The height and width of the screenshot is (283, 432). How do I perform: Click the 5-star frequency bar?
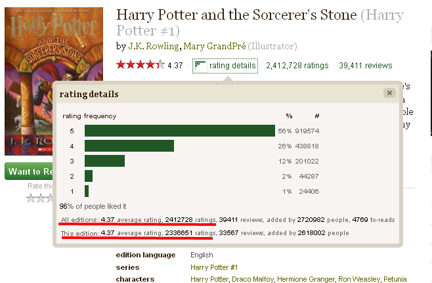tap(179, 131)
